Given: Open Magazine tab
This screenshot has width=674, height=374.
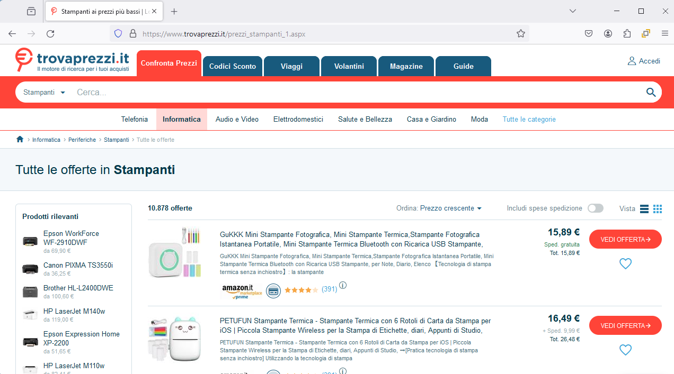Looking at the screenshot, I should (x=406, y=66).
